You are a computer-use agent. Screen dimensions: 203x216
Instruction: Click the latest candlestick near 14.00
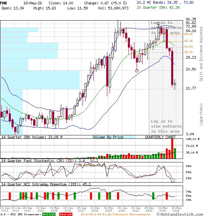pyautogui.click(x=175, y=84)
